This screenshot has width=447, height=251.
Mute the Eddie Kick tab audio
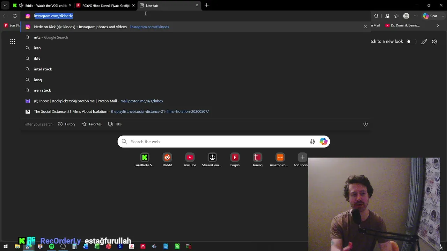(21, 6)
